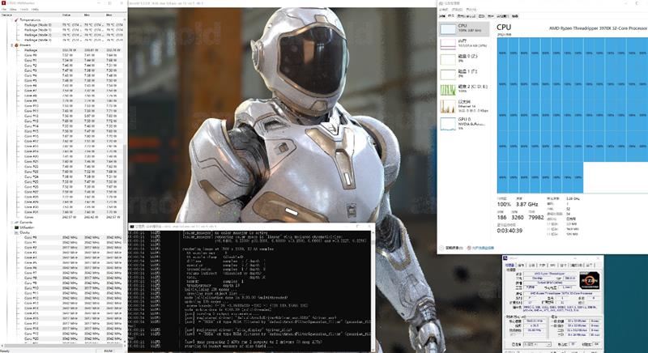
Task: Select Disk 2 (C: D: E:) in sidebar
Action: point(464,89)
